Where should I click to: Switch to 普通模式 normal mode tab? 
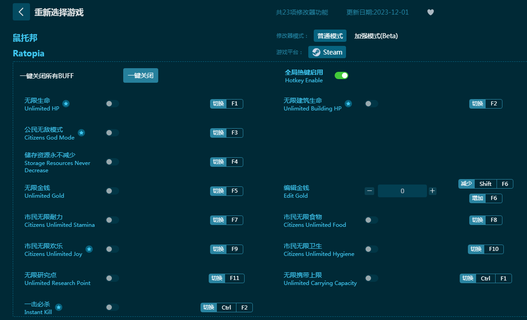[330, 36]
